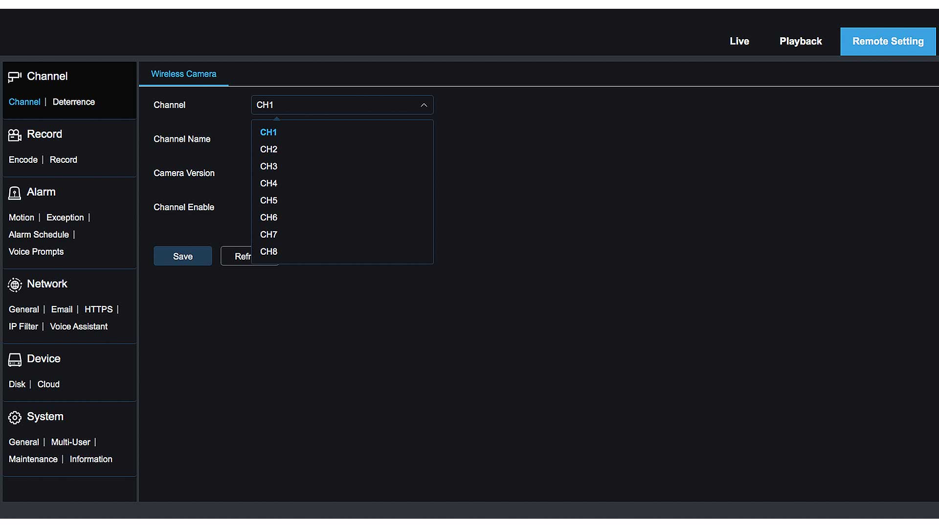Screen dimensions: 939x528
Task: Open the Deterrence settings
Action: click(x=73, y=102)
